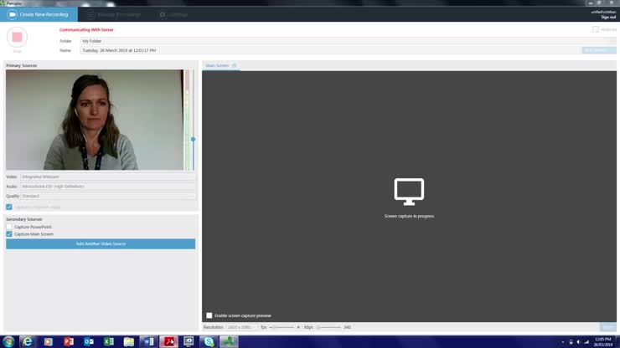Open Adobe Acrobat from the taskbar

pyautogui.click(x=169, y=341)
